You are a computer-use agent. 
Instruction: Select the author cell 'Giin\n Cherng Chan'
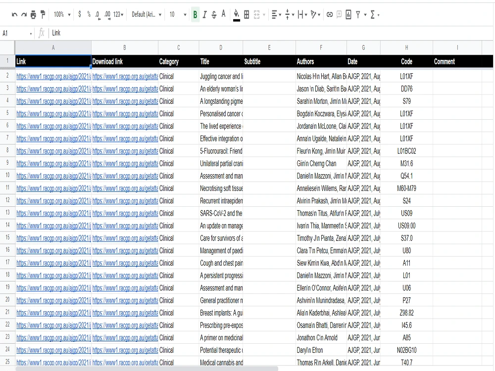pyautogui.click(x=321, y=164)
